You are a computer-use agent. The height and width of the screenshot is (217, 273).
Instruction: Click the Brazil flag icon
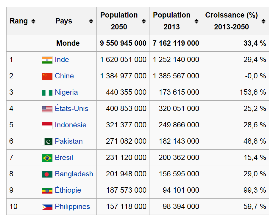click(47, 158)
